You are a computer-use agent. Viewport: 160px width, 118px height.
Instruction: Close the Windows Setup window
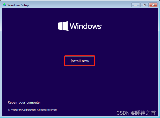coord(153,5)
